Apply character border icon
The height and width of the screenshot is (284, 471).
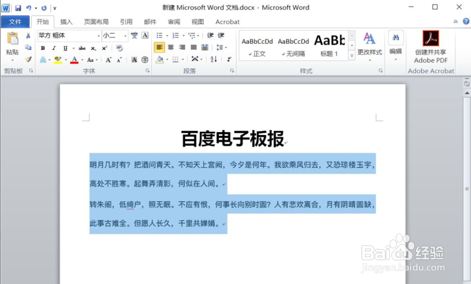coord(145,35)
